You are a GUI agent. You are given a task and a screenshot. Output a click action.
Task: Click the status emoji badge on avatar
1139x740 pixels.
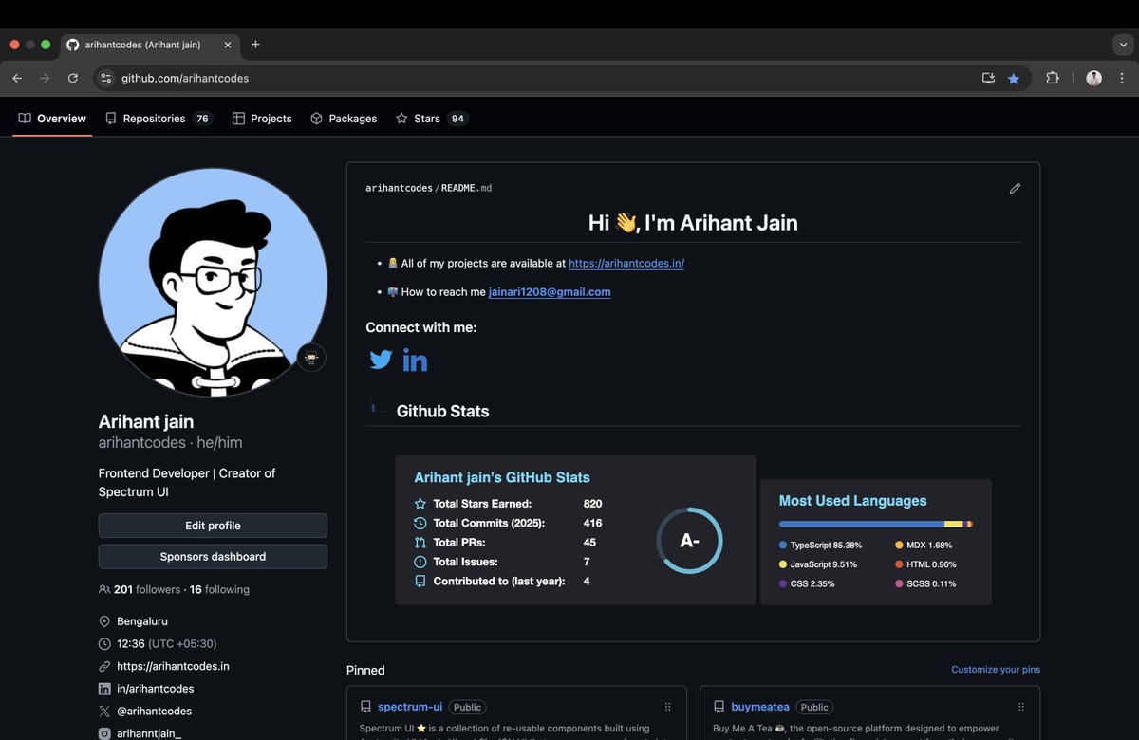[x=311, y=358]
